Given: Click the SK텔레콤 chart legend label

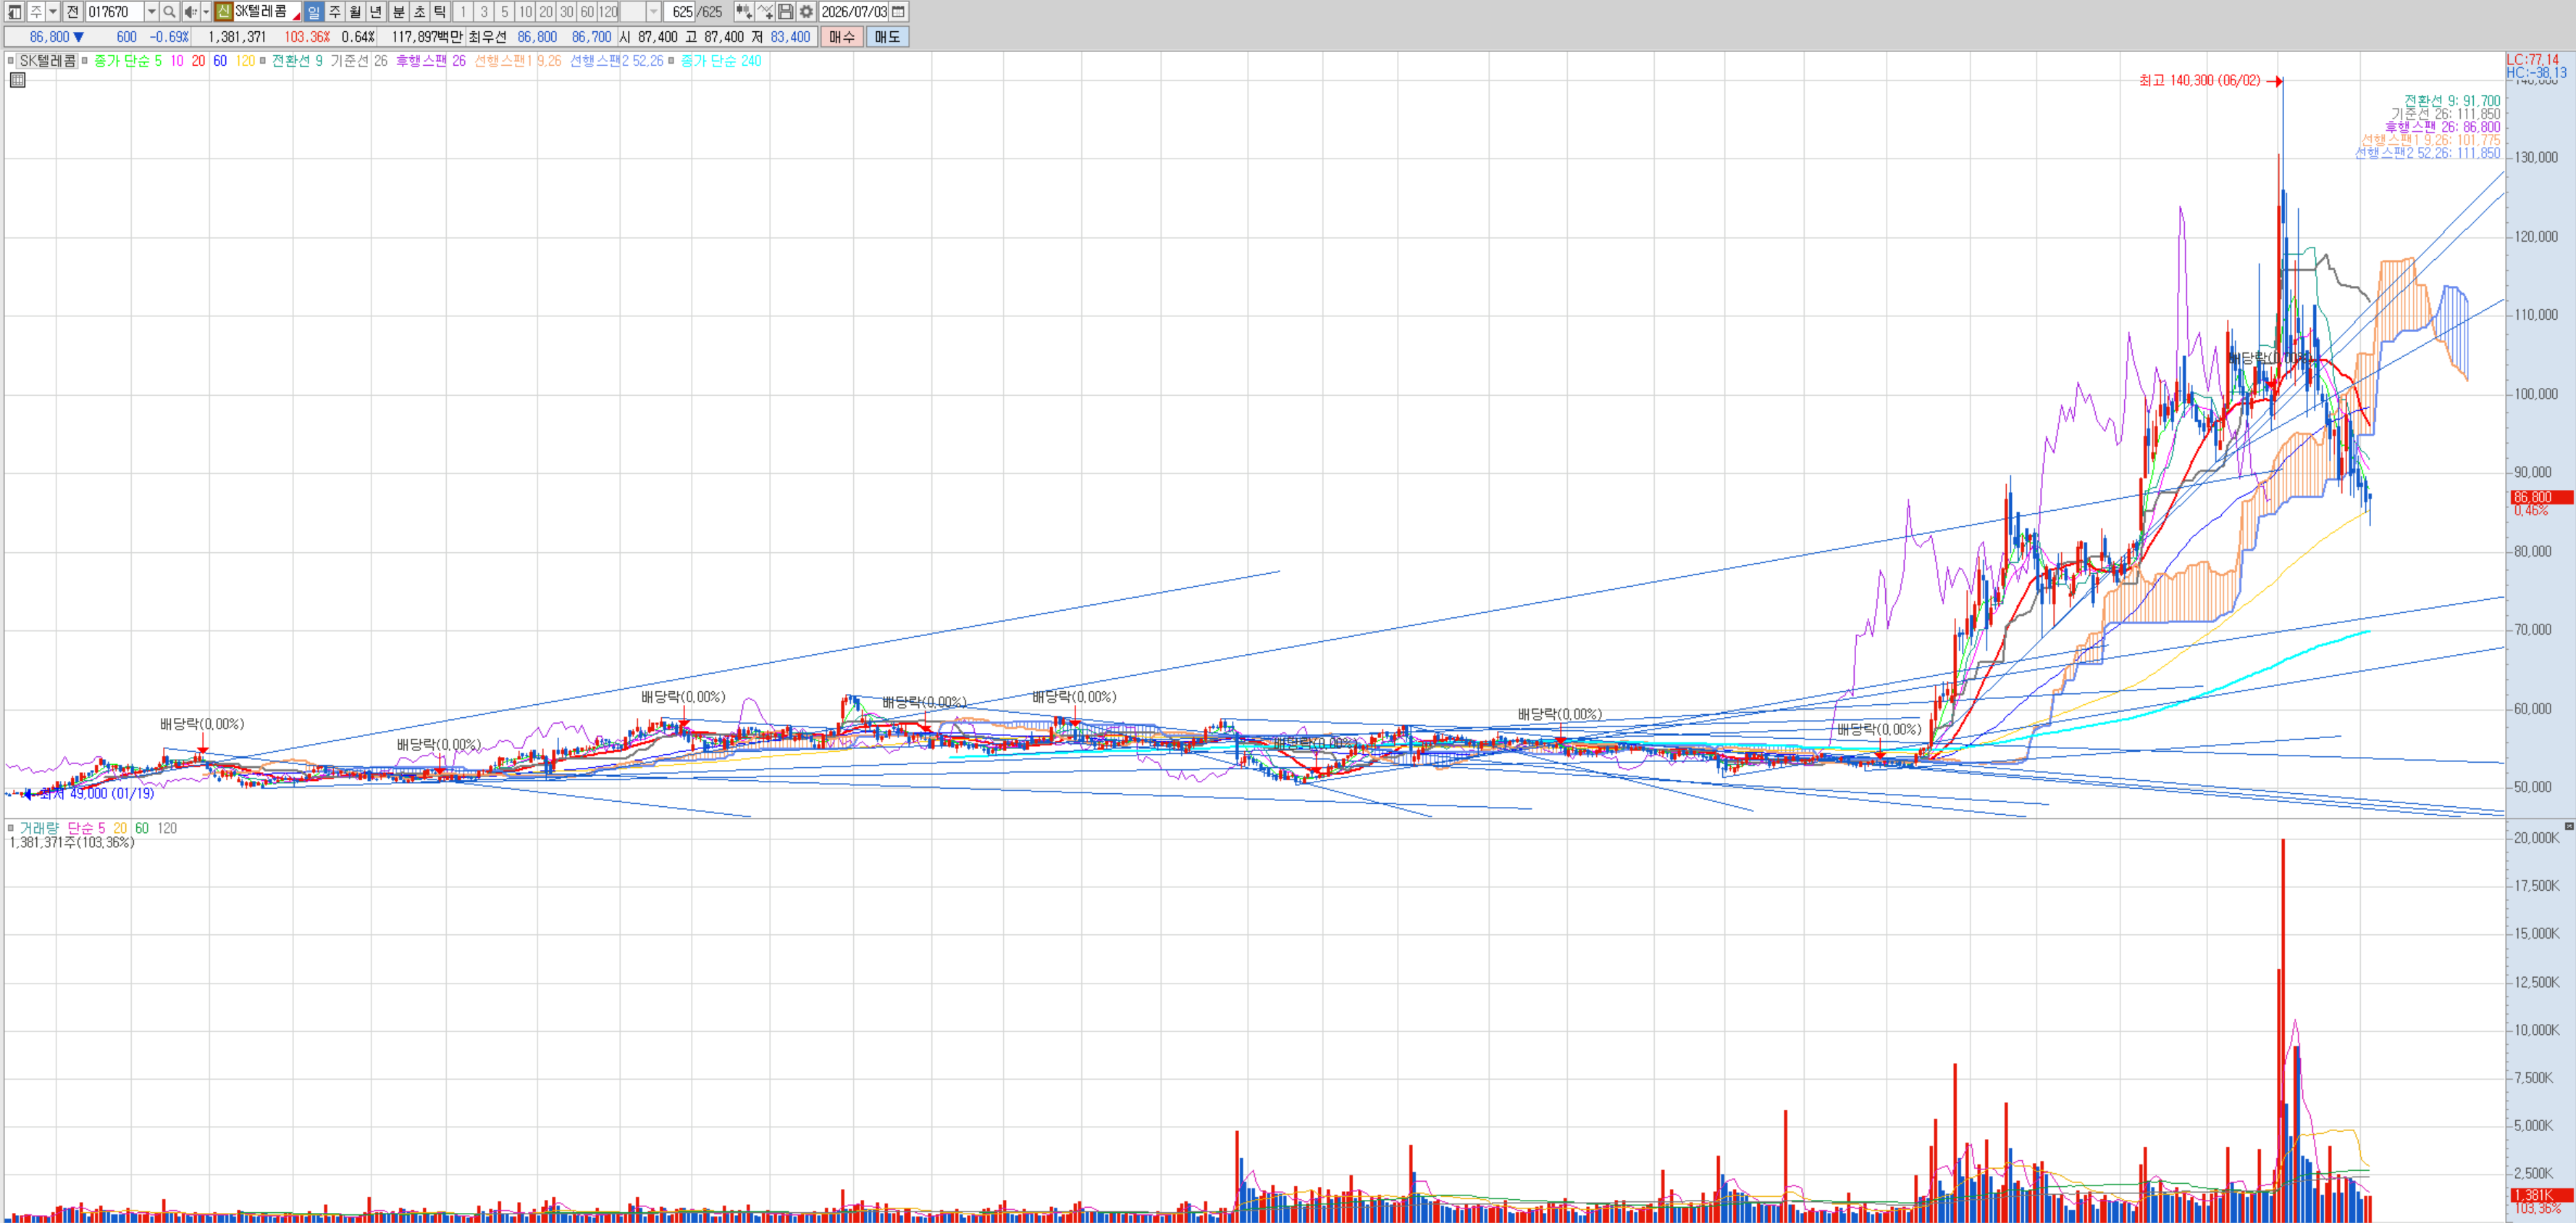Looking at the screenshot, I should pos(48,61).
